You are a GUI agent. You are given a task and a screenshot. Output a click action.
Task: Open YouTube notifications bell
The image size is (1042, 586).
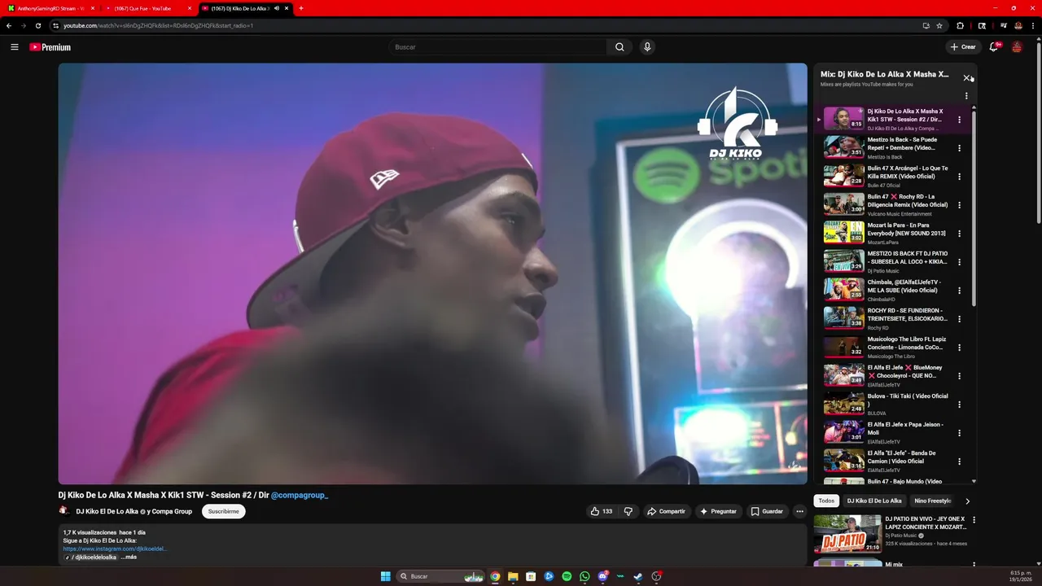pyautogui.click(x=993, y=47)
